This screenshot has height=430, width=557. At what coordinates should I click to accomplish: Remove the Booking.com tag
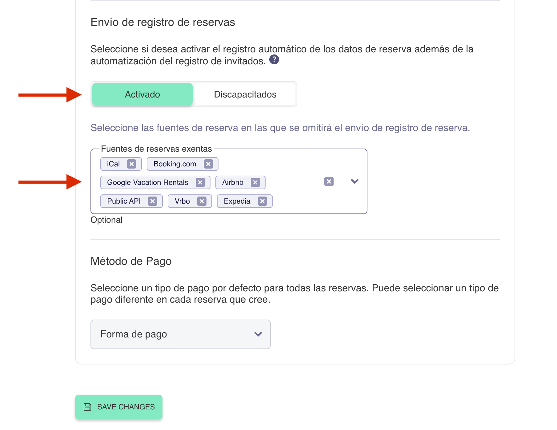208,164
